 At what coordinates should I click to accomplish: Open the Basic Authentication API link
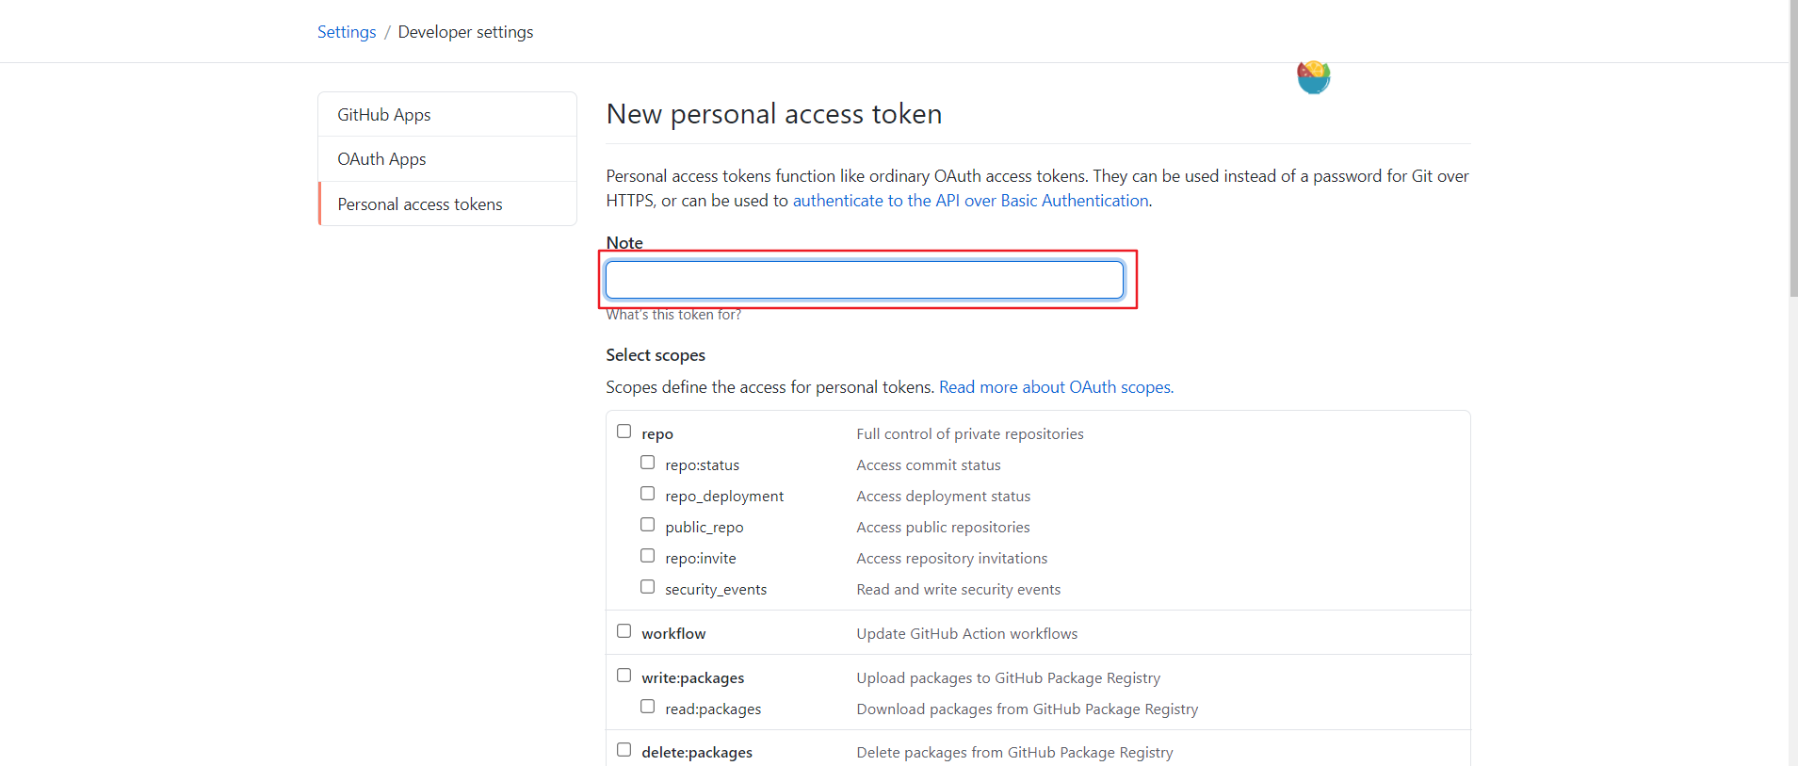pyautogui.click(x=970, y=201)
